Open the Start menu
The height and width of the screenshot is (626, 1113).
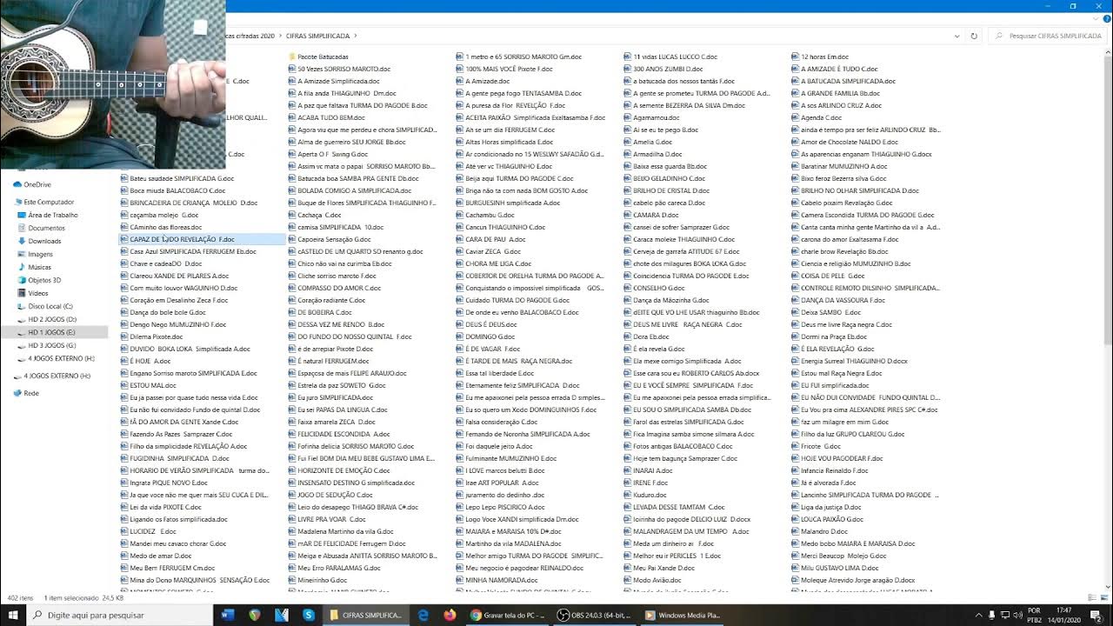12,615
